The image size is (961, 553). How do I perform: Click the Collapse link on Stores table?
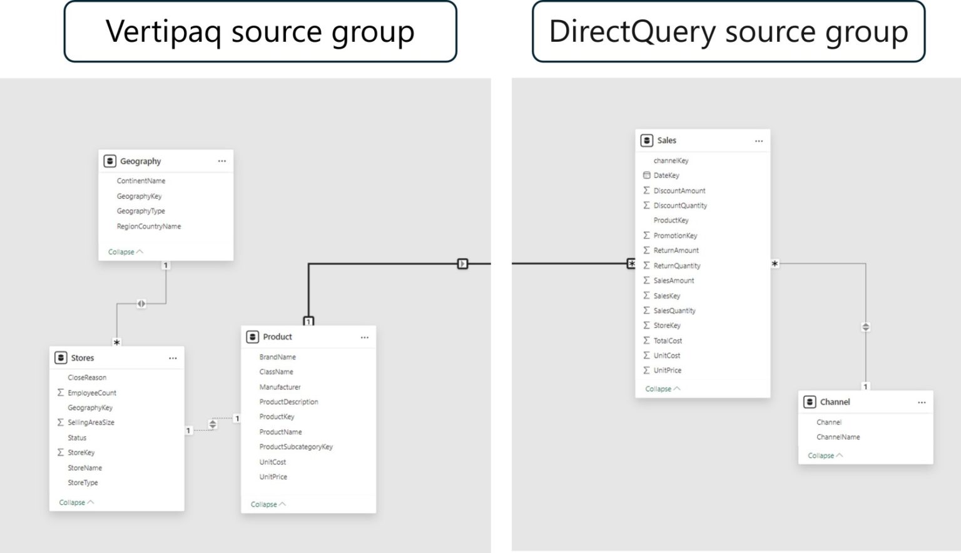click(72, 502)
